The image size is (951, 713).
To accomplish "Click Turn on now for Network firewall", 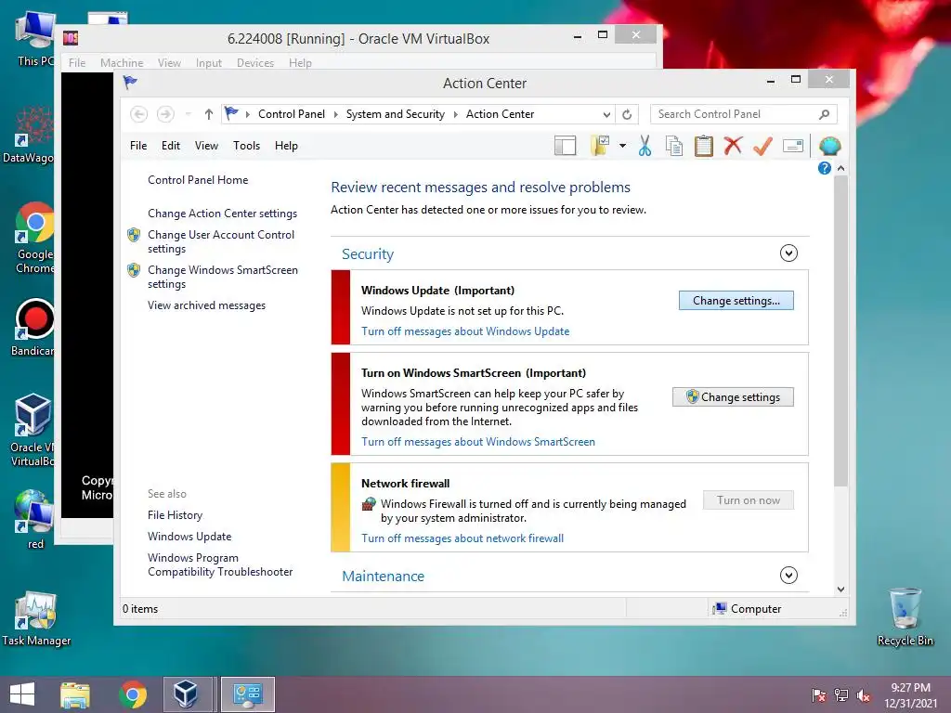I will pos(749,500).
